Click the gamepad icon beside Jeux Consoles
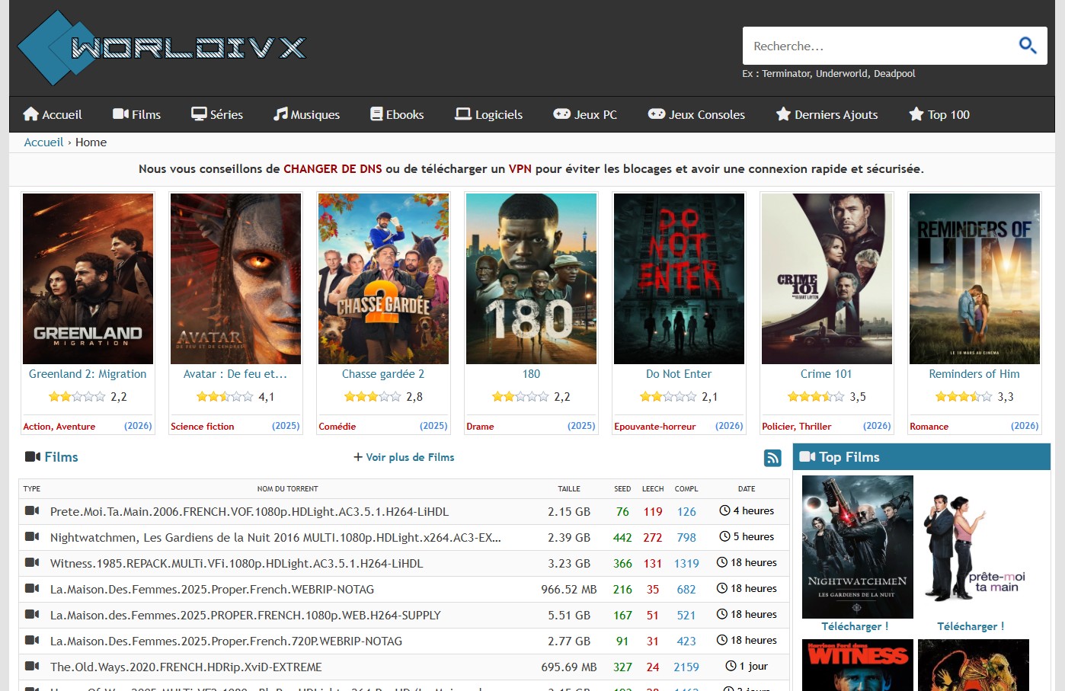Viewport: 1065px width, 691px height. tap(657, 114)
